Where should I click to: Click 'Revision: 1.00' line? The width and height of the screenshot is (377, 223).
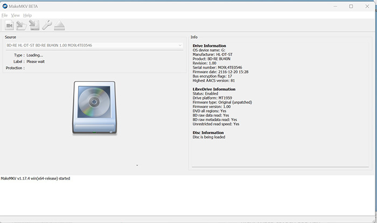tap(204, 63)
